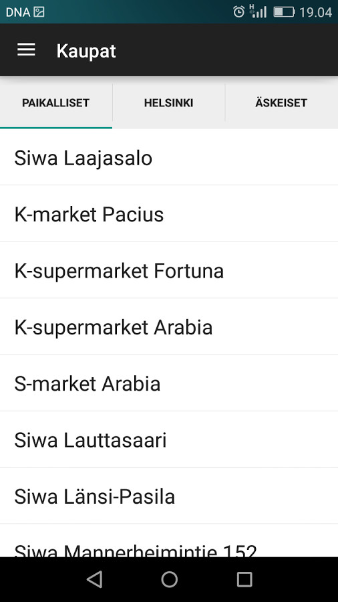Viewport: 338px width, 602px height.
Task: Tap the Kaupat title in header
Action: coord(86,51)
